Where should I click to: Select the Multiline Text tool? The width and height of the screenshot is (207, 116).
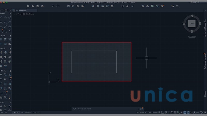[x=1, y=106]
